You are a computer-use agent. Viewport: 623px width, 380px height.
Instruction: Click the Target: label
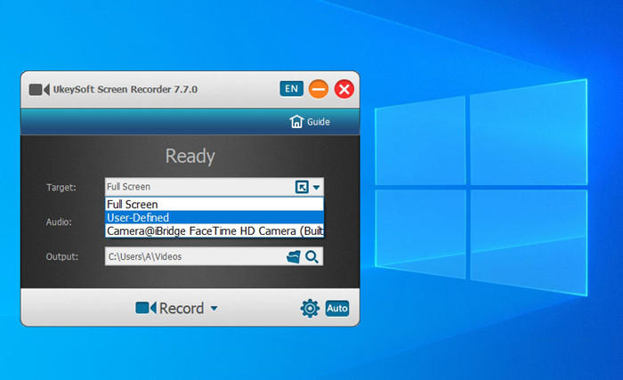point(61,187)
